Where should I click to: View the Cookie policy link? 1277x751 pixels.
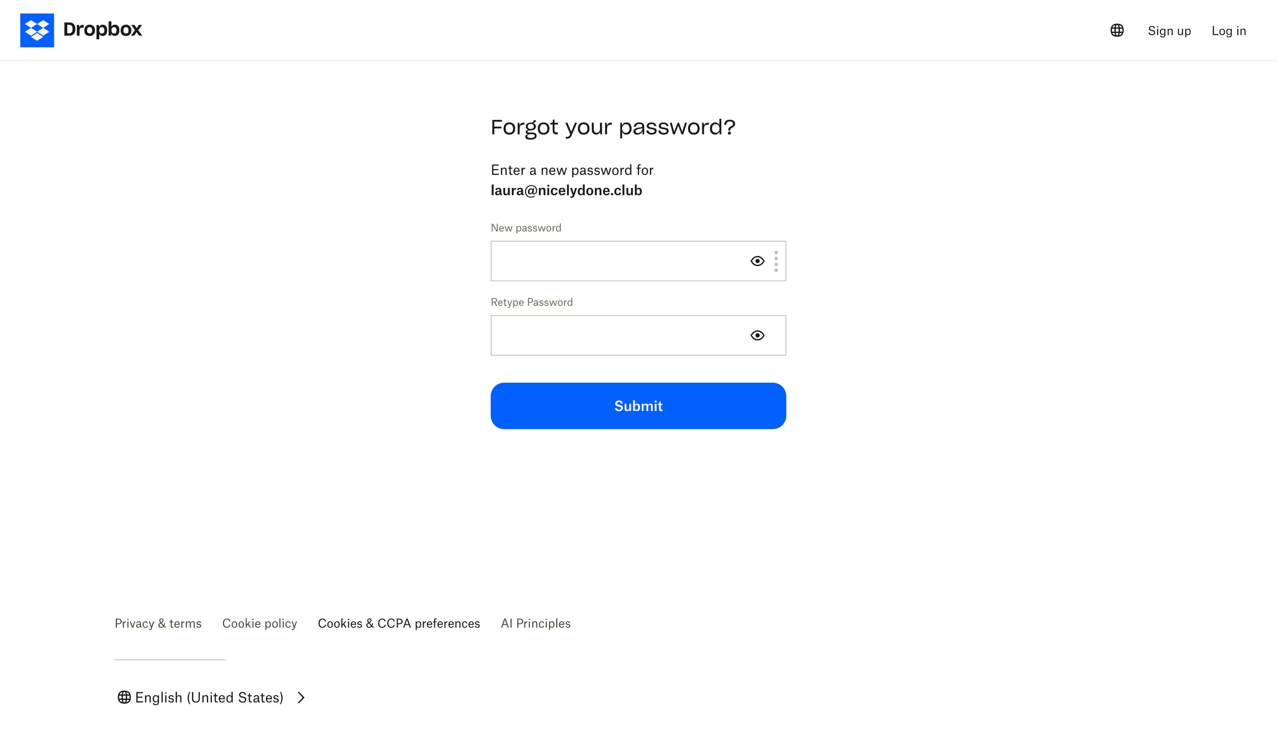pos(260,623)
